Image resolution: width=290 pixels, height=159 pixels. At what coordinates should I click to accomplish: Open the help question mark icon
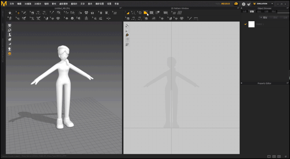244,4
